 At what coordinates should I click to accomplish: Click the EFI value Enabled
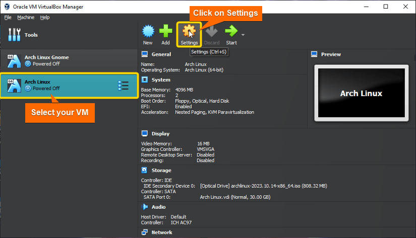184,107
